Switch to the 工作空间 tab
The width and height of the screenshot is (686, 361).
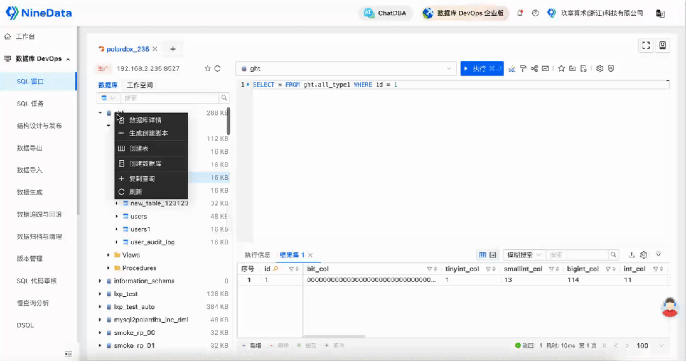140,85
